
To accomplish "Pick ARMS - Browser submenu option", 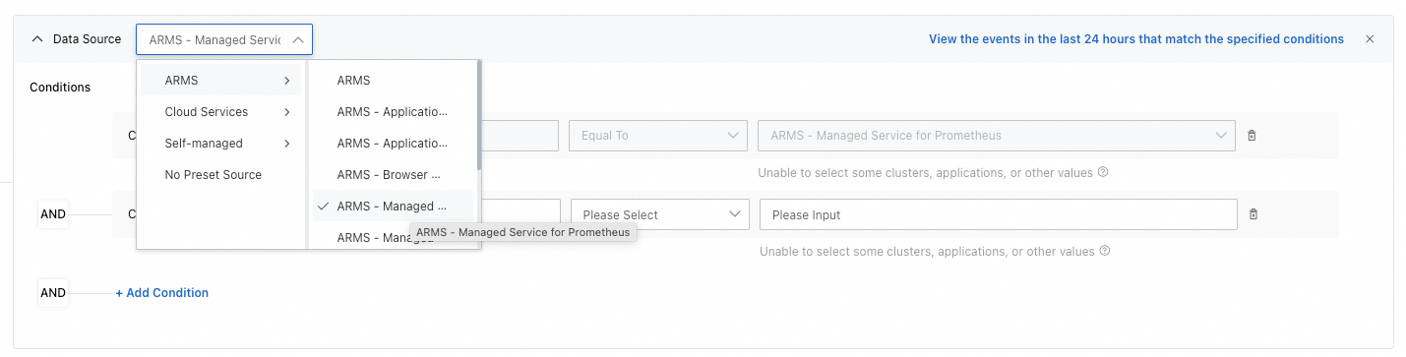I will click(393, 175).
